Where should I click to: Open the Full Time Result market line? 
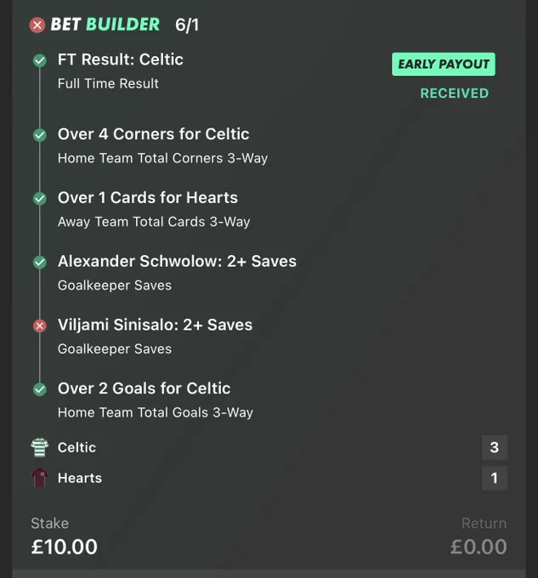(x=108, y=83)
